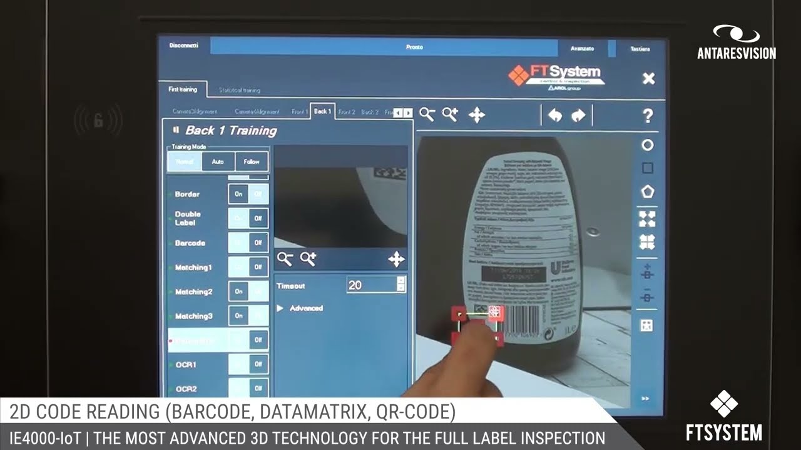Click the inward-arrows shrink region icon

point(647,242)
